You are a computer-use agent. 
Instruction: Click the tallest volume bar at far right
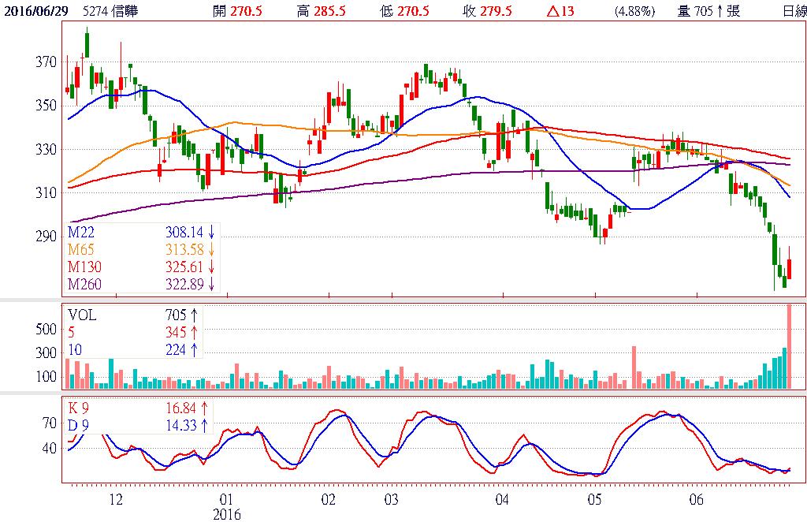(788, 345)
